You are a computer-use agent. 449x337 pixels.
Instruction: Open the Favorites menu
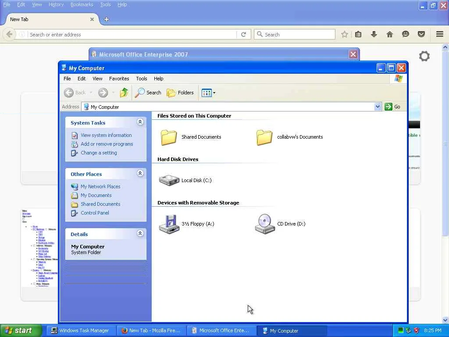[119, 79]
